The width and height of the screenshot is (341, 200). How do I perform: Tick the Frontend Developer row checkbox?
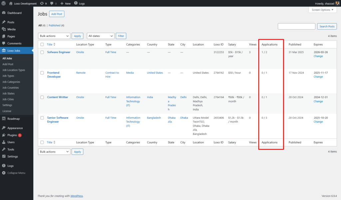pyautogui.click(x=42, y=73)
